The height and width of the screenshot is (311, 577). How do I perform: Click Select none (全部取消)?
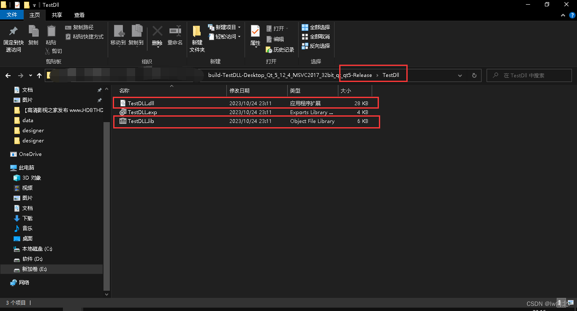(316, 37)
